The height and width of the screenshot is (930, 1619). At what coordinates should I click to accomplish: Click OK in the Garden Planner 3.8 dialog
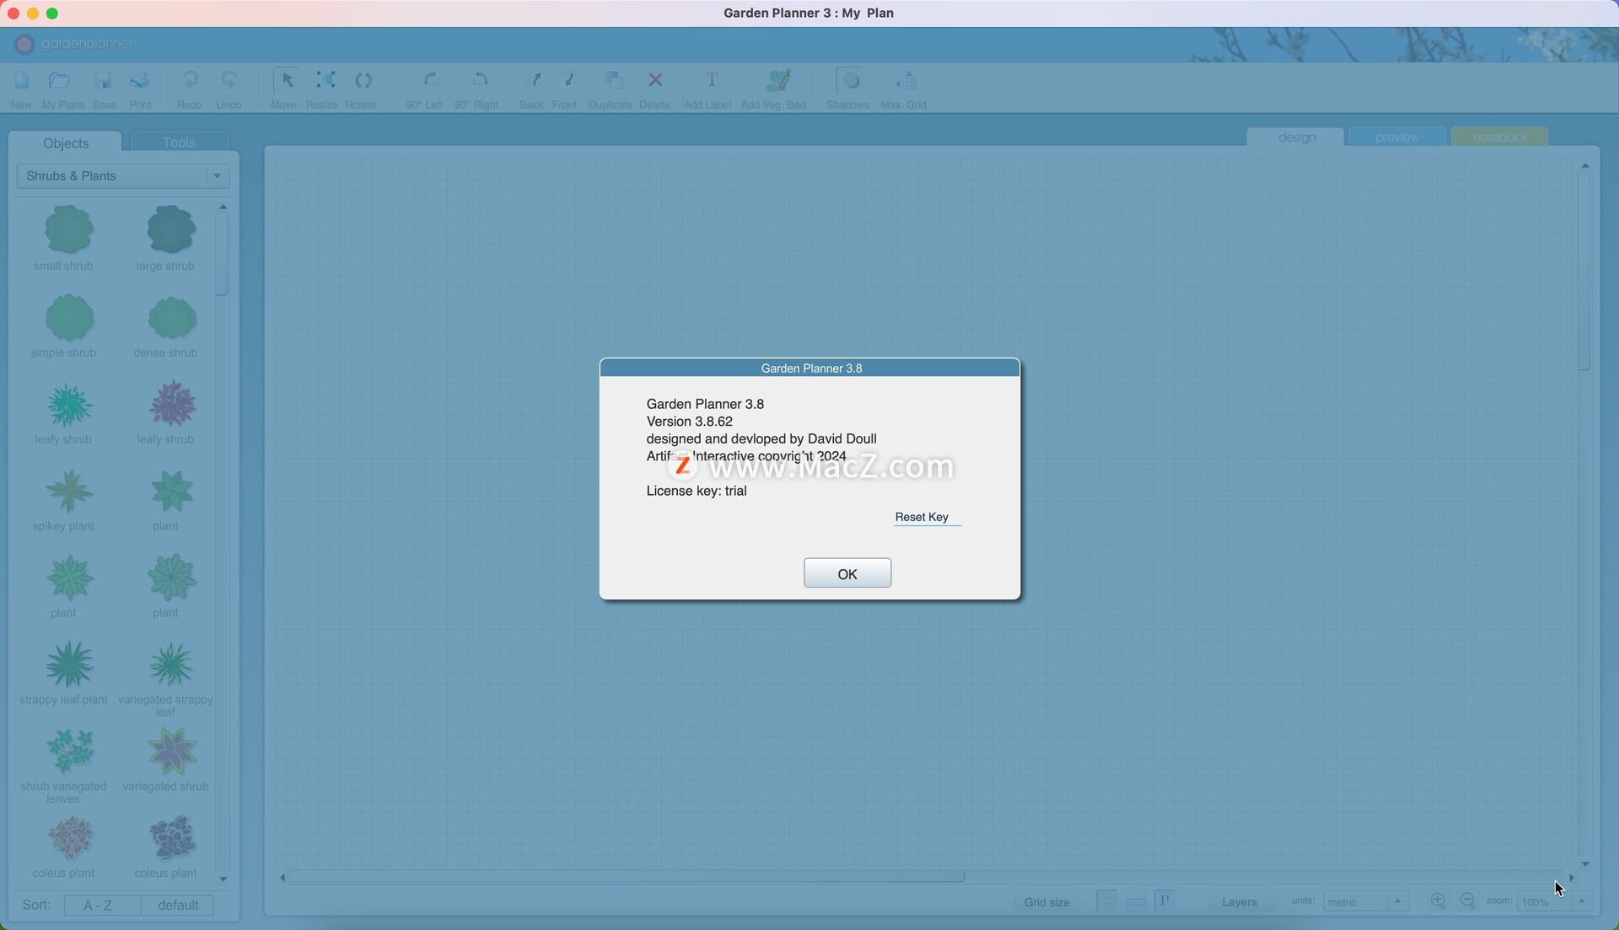click(x=847, y=573)
